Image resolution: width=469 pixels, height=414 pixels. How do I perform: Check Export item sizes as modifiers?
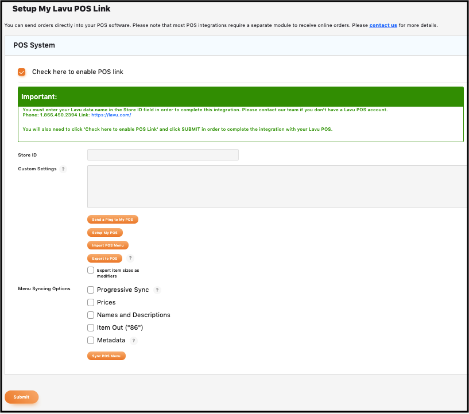pyautogui.click(x=90, y=270)
